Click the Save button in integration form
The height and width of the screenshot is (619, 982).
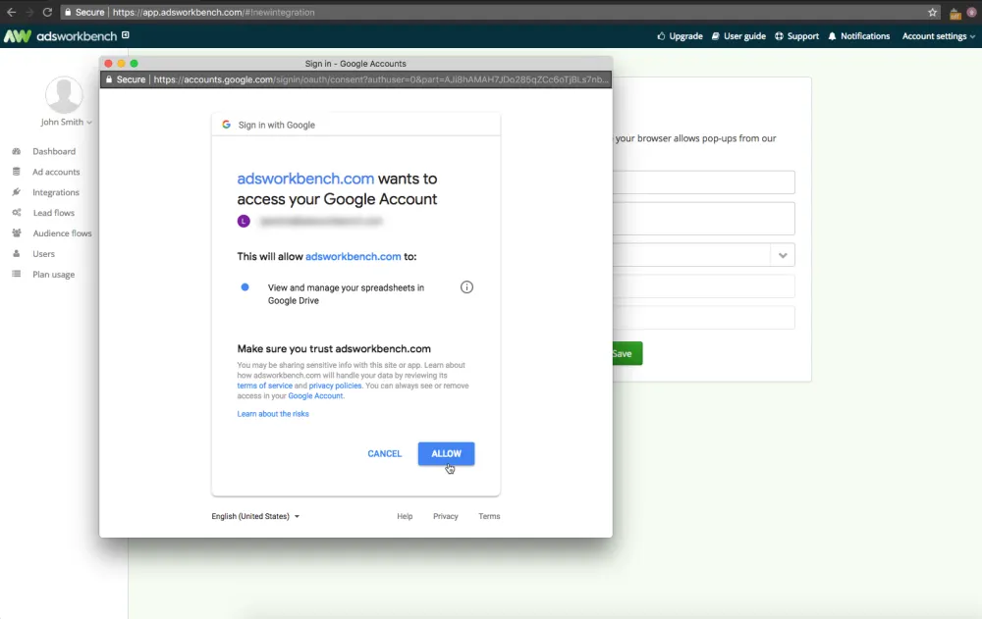point(627,353)
